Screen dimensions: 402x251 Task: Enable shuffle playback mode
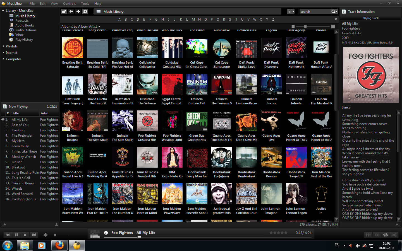point(394,235)
